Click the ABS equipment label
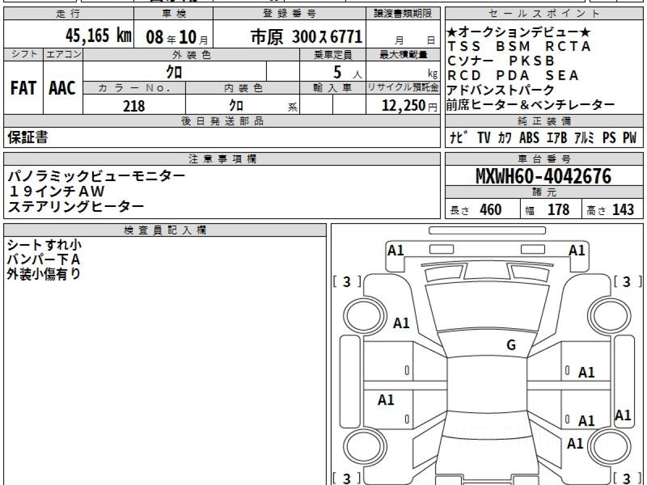Viewport: 647px width, 485px height. pos(529,138)
